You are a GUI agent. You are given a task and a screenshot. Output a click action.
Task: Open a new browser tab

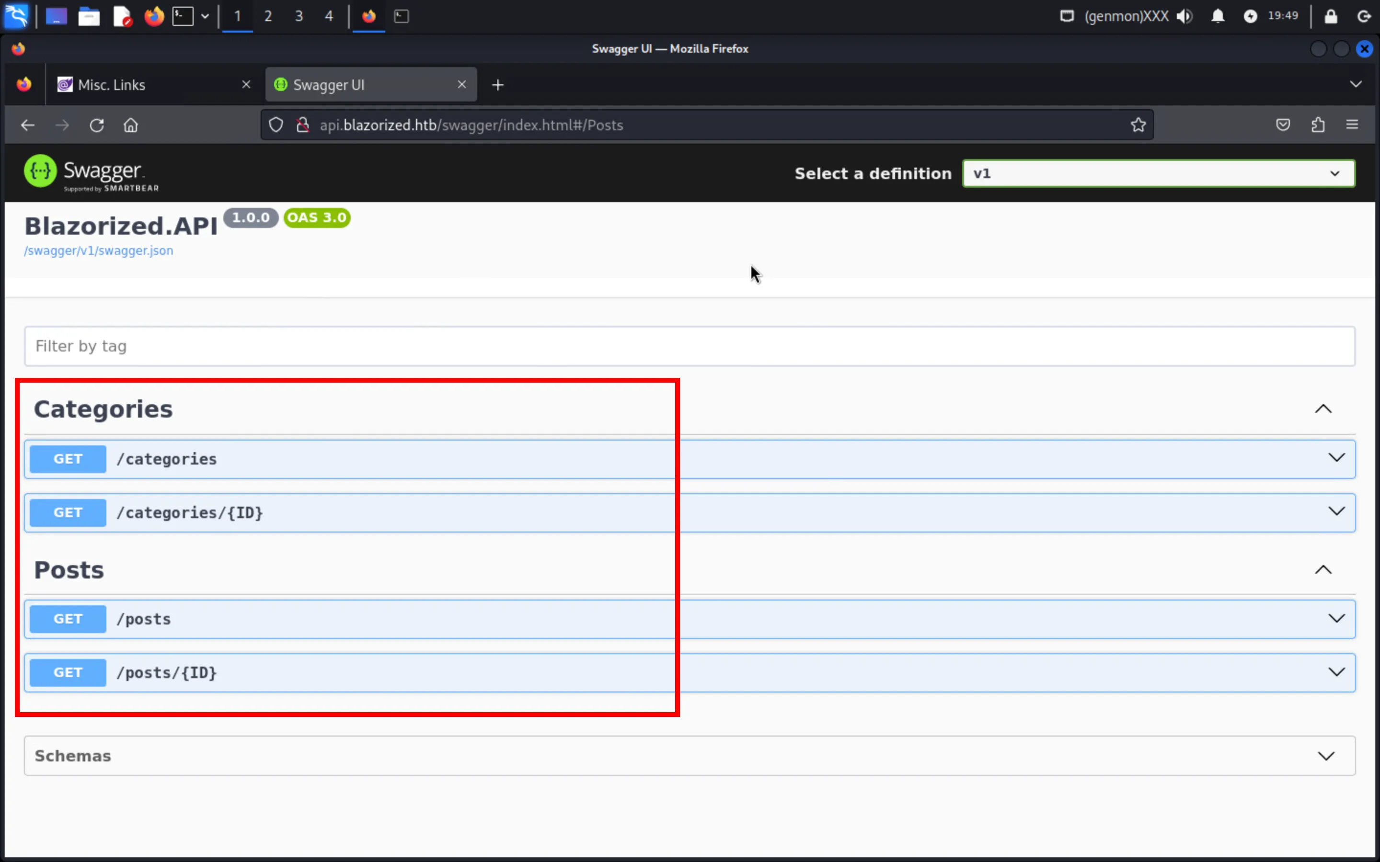[x=498, y=85]
